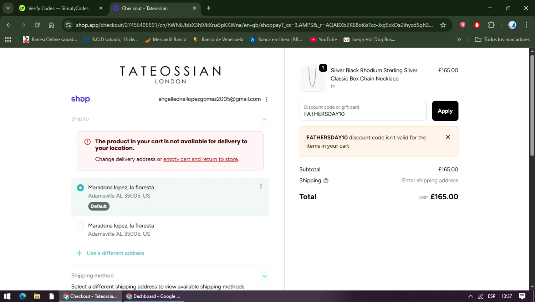This screenshot has width=535, height=302.
Task: Switch to Dashboard - Google taskbar window
Action: tap(154, 296)
